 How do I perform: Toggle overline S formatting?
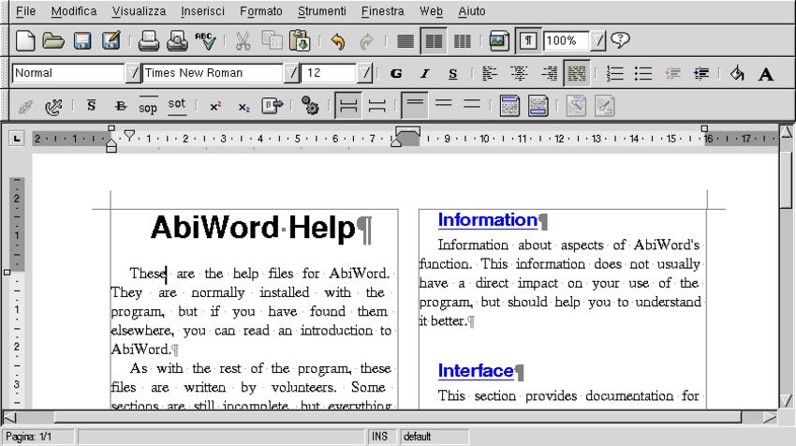(x=92, y=106)
